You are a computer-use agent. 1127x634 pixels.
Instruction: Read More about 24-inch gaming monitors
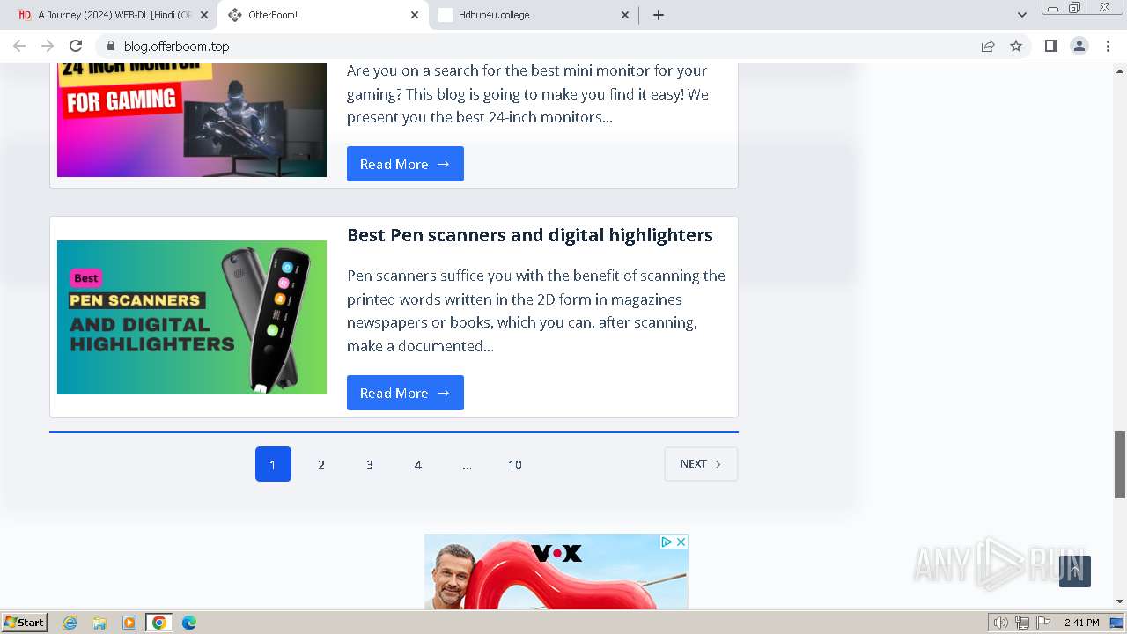click(x=405, y=164)
